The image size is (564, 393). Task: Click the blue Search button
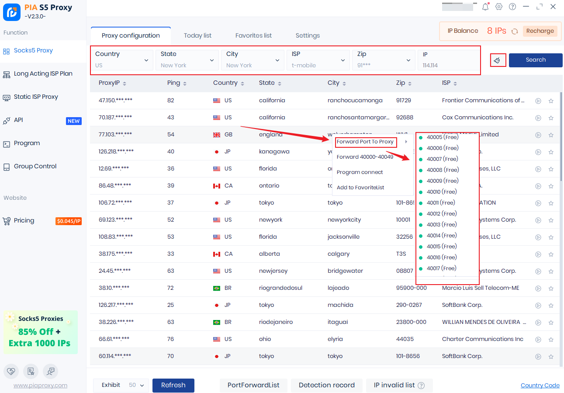(536, 60)
